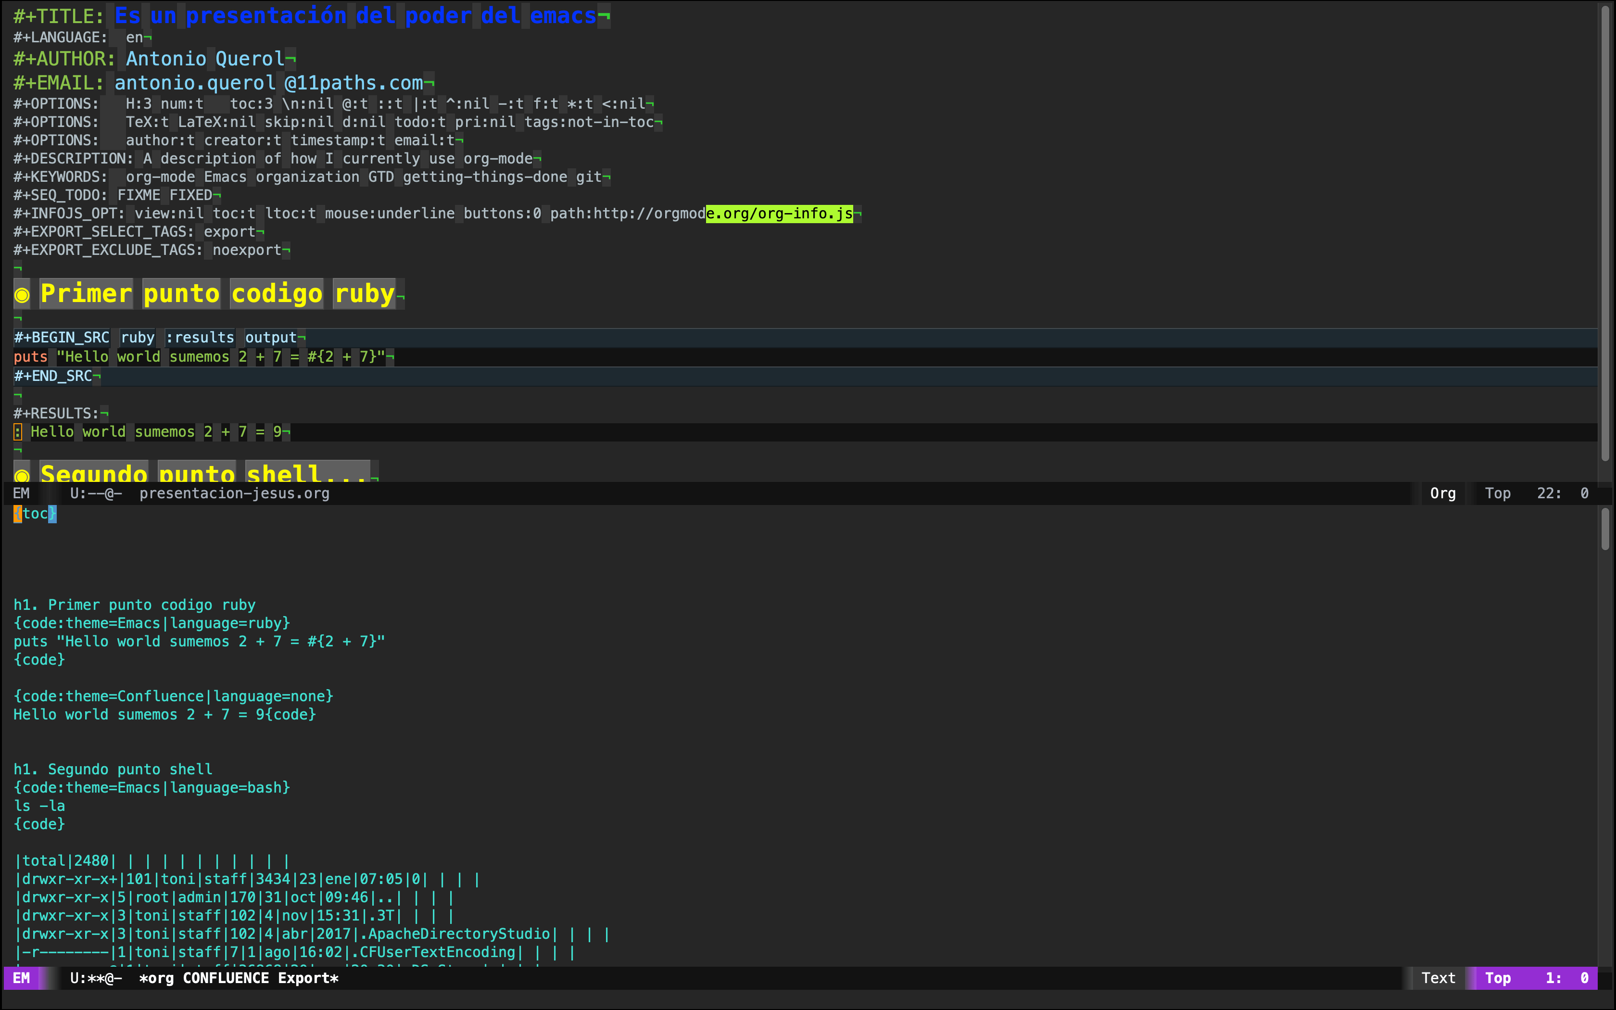Click the bullet before Primer punto heading
Image resolution: width=1616 pixels, height=1010 pixels.
(22, 294)
